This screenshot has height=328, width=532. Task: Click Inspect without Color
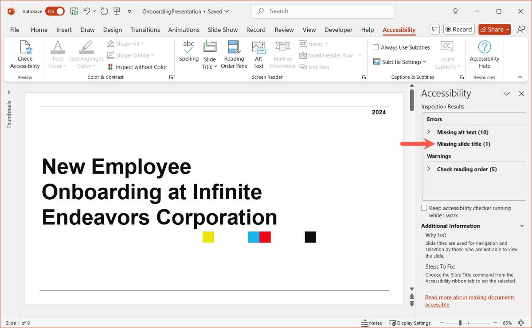(x=137, y=67)
